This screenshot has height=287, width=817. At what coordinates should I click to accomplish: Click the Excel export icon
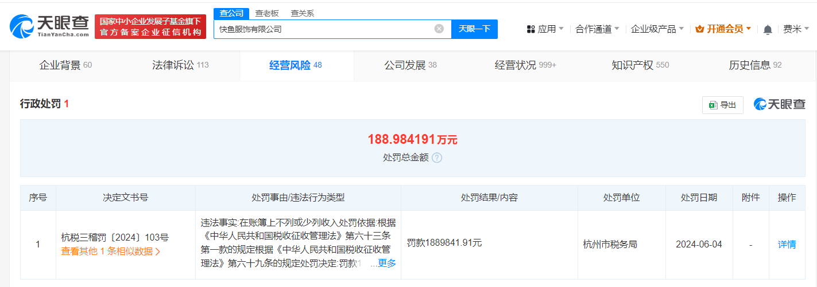tap(713, 105)
